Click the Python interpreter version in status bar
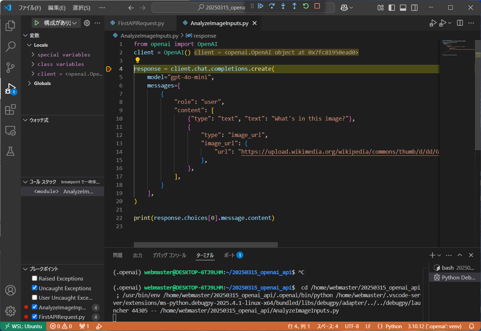481x331 pixels. coord(434,326)
